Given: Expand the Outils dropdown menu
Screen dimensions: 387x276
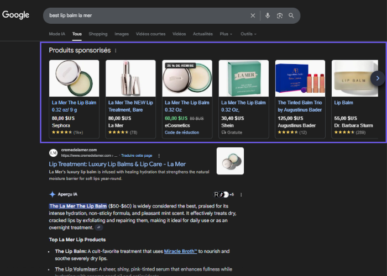Looking at the screenshot, I should click(x=248, y=34).
